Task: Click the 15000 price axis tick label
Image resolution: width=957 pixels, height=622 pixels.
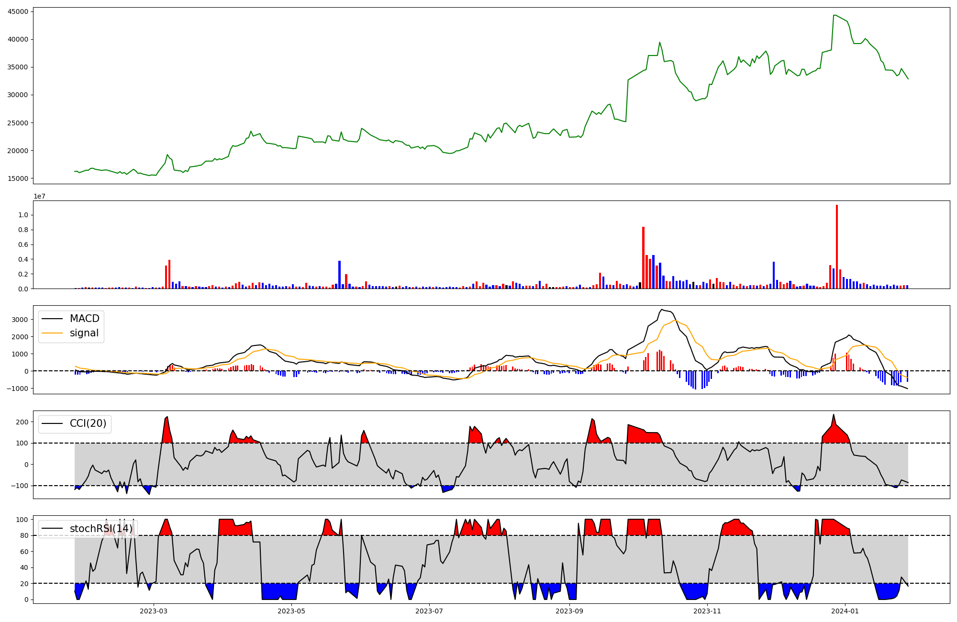Action: [18, 178]
